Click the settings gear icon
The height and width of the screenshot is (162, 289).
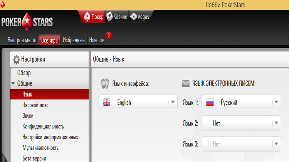(x=16, y=59)
